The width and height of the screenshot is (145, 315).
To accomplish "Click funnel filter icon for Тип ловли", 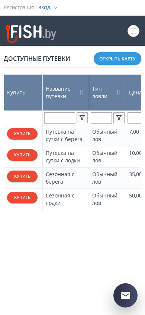I will coord(119,118).
